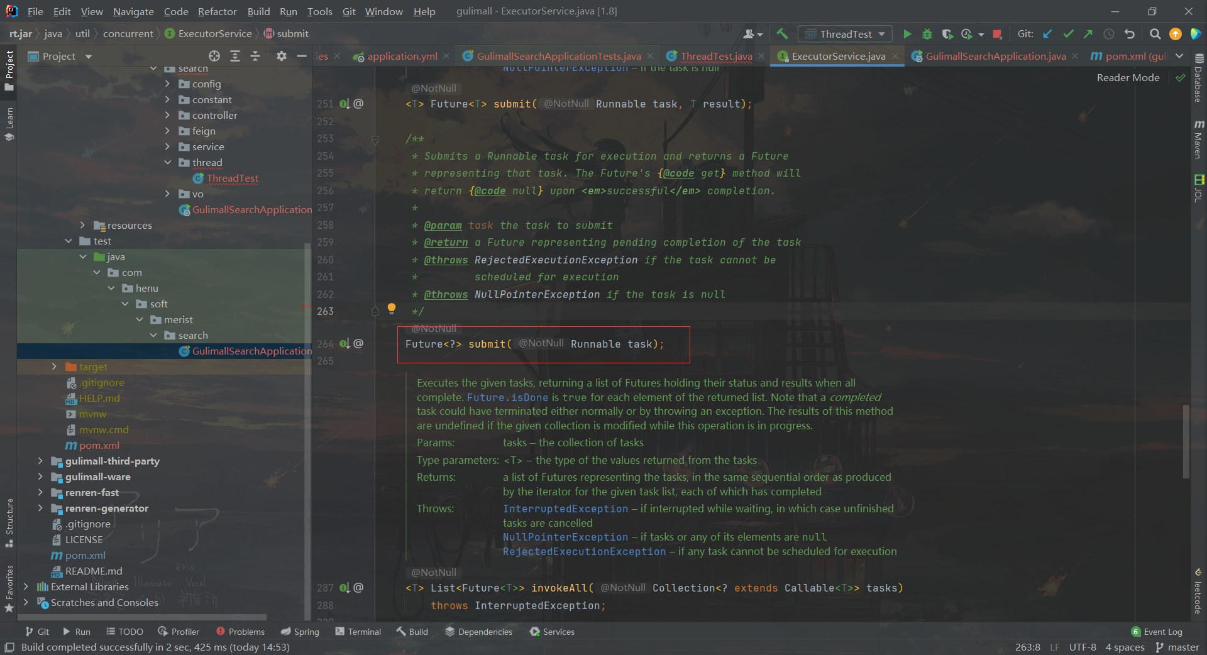Start debugging with the bug icon
The image size is (1207, 655).
927,34
